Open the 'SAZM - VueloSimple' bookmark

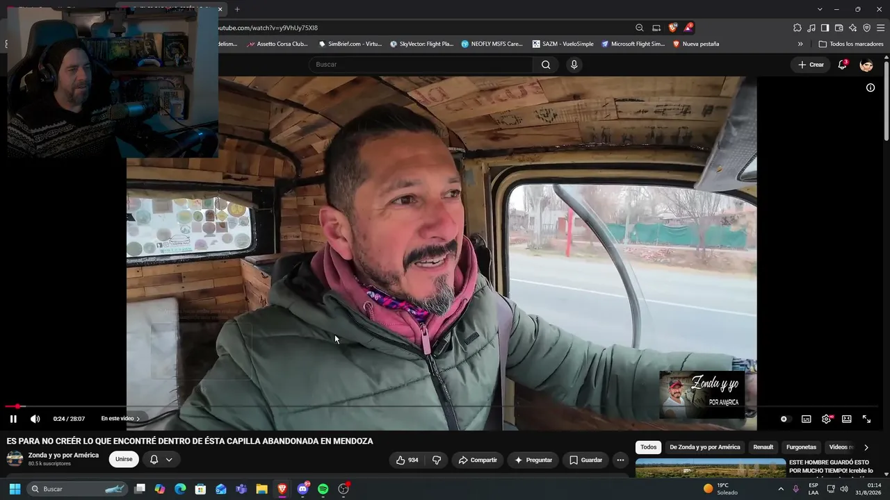pyautogui.click(x=563, y=44)
